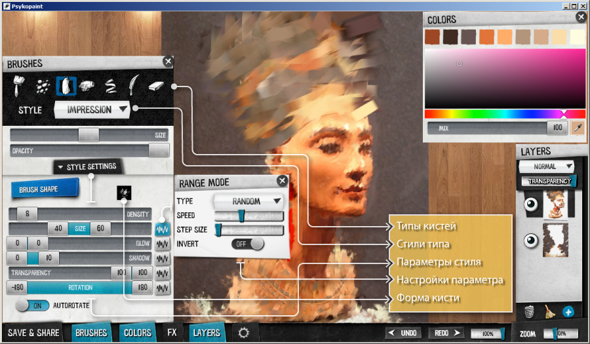Viewport: 590px width, 344px height.
Task: Select the feather quill brush type
Action: [134, 85]
